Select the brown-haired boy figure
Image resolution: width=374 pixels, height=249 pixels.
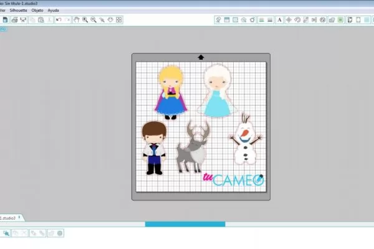coord(154,148)
